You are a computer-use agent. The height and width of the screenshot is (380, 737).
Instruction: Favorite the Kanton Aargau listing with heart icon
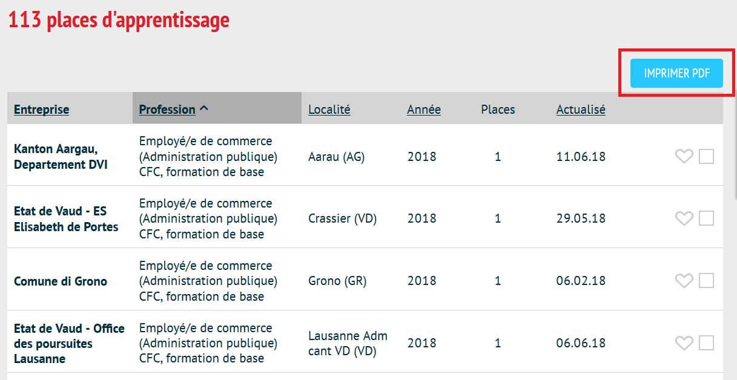coord(684,157)
